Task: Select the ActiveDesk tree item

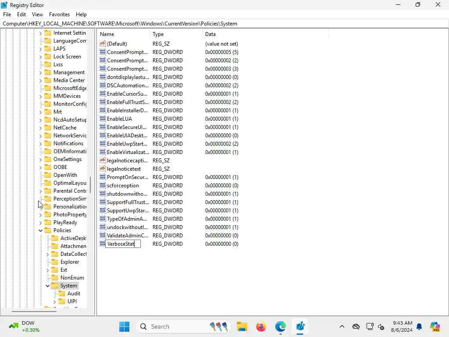Action: click(73, 238)
